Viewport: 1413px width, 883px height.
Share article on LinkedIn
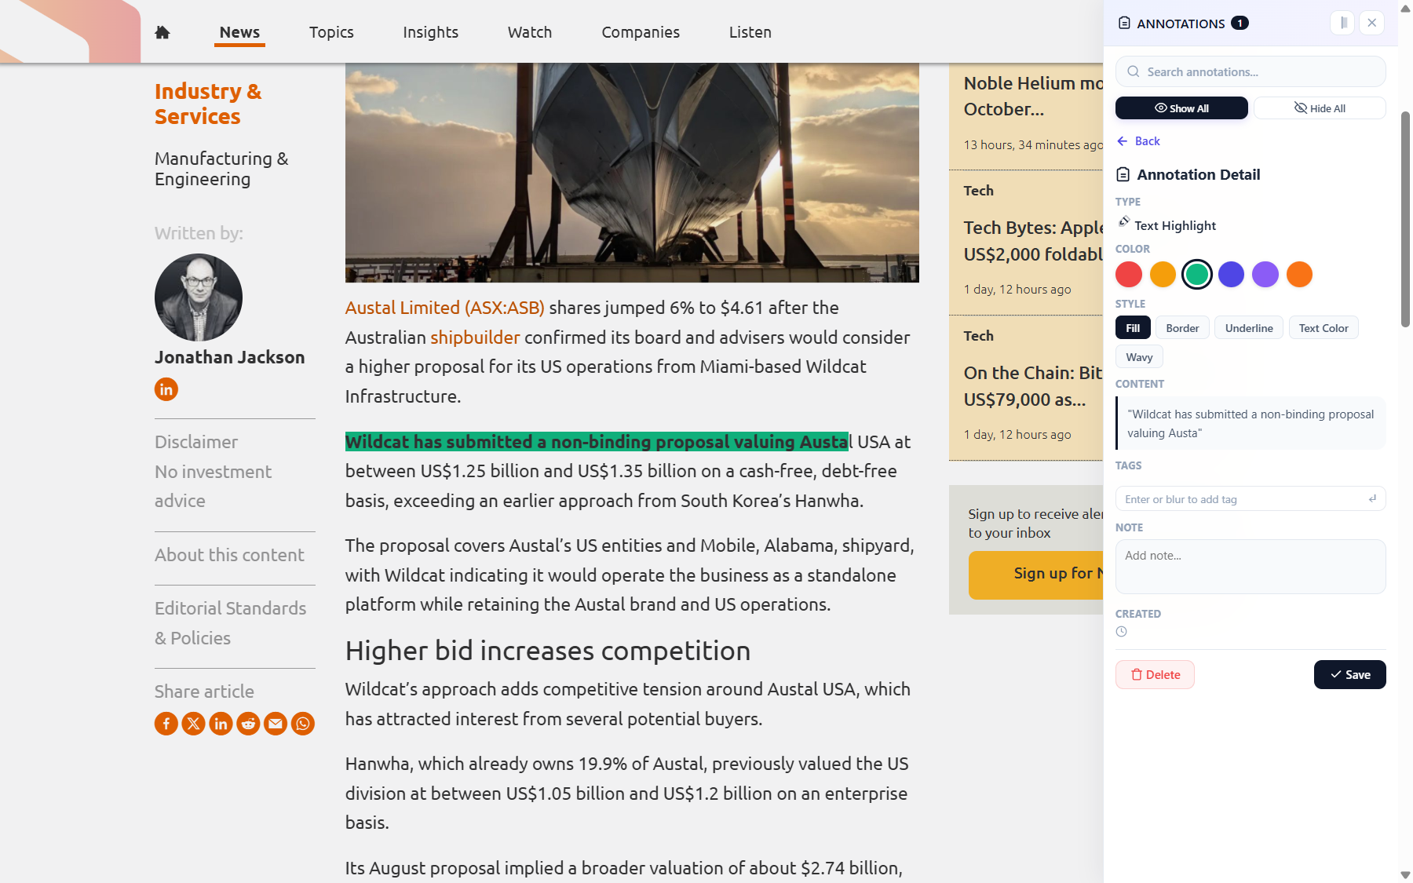click(x=221, y=724)
